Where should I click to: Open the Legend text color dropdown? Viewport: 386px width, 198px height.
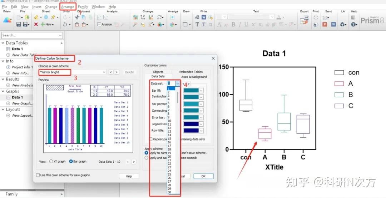point(201,124)
